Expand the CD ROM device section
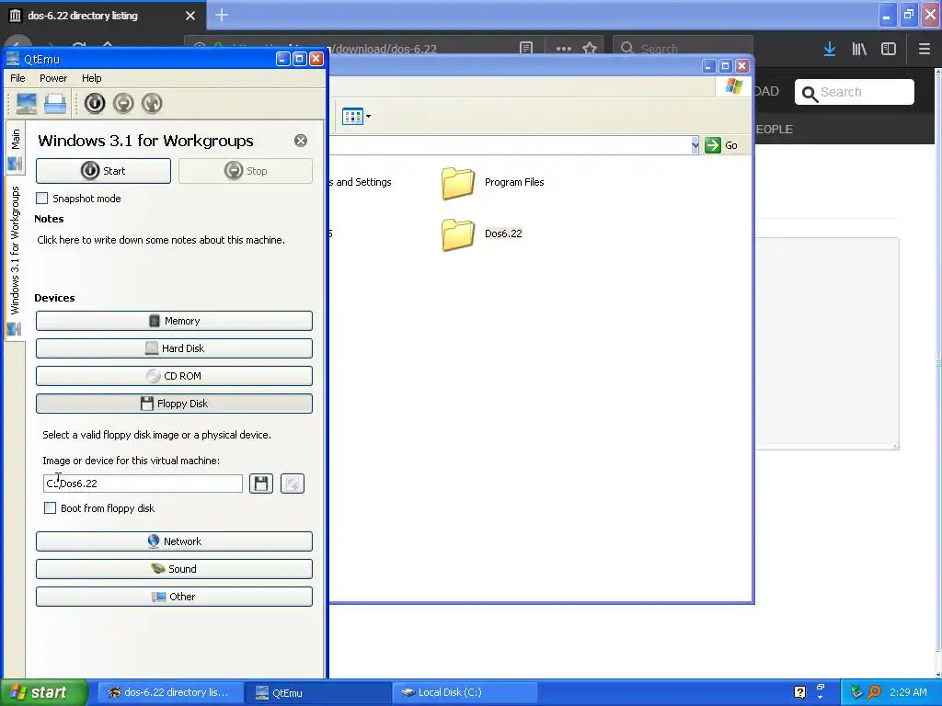Image resolution: width=942 pixels, height=706 pixels. coord(174,376)
